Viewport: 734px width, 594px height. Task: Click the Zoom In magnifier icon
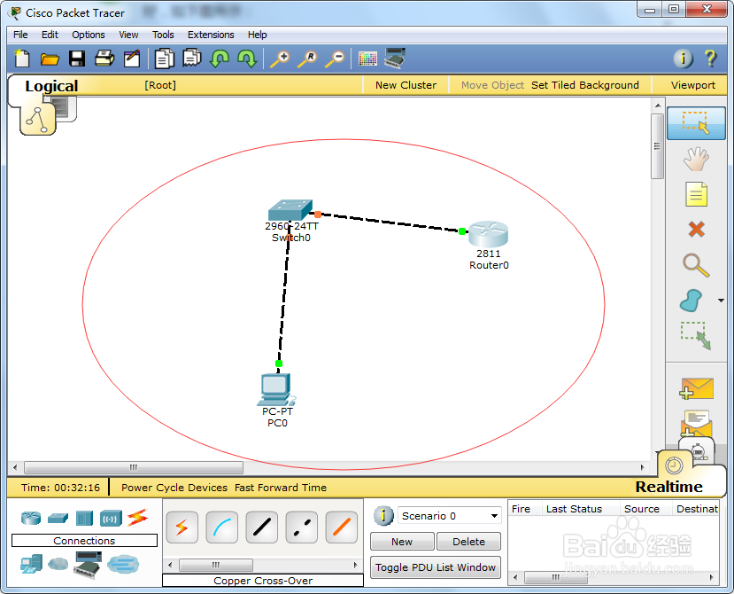click(280, 59)
